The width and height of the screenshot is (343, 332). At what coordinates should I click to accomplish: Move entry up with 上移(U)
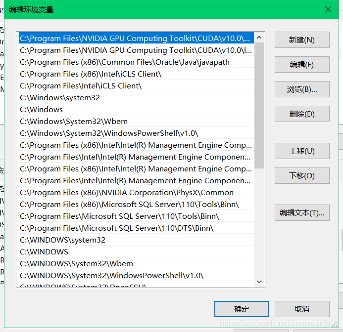click(302, 151)
